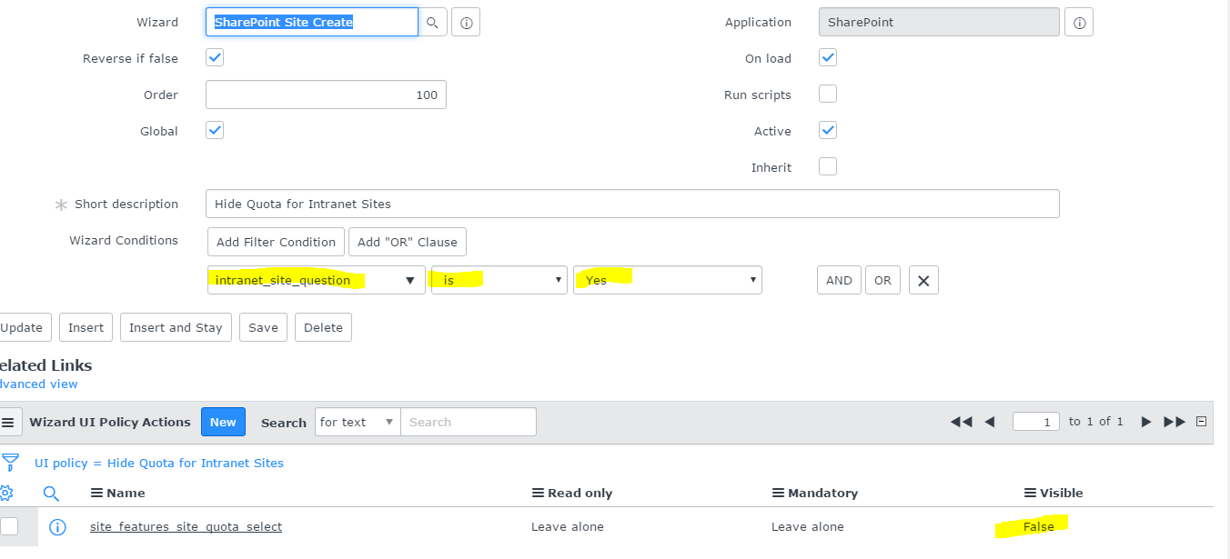Viewport: 1230px width, 559px height.
Task: Open Mandatory column header menu
Action: coord(778,493)
